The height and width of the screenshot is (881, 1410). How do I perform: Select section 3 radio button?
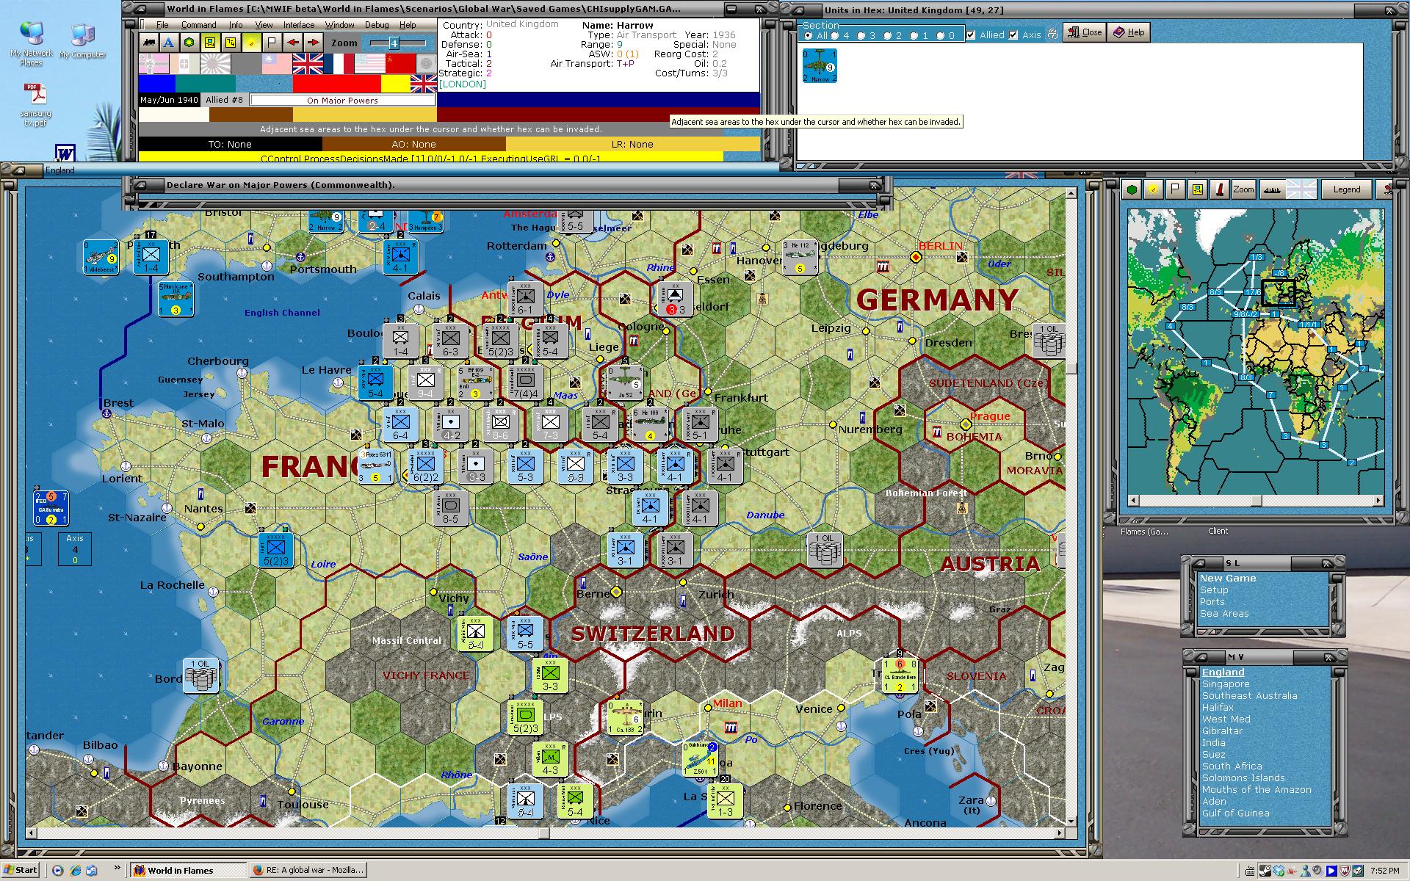click(x=861, y=35)
